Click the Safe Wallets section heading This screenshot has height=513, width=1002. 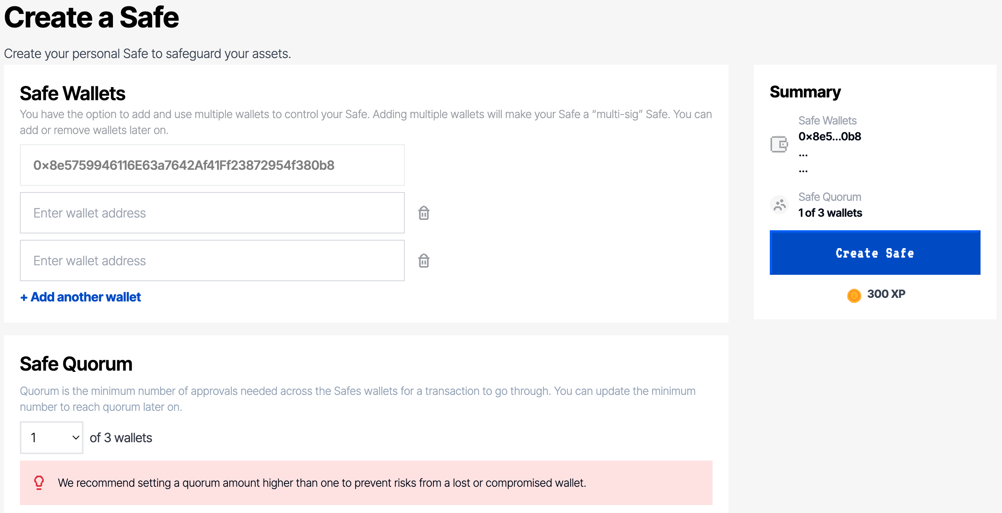click(x=73, y=93)
